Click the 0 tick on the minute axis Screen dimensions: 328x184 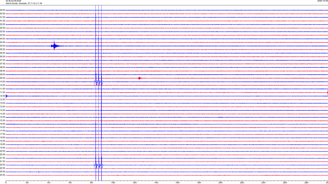[6, 183]
